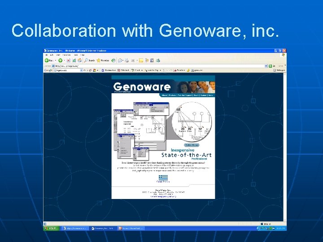Click the software screenshots illustration
The image size is (323, 242).
click(141, 131)
